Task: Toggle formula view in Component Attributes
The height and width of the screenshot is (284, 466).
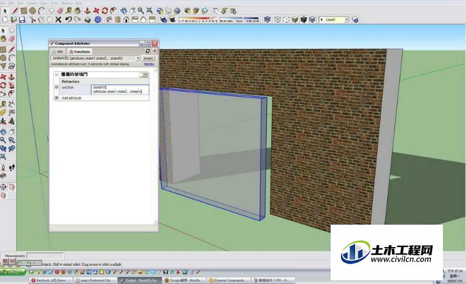Action: [x=154, y=51]
